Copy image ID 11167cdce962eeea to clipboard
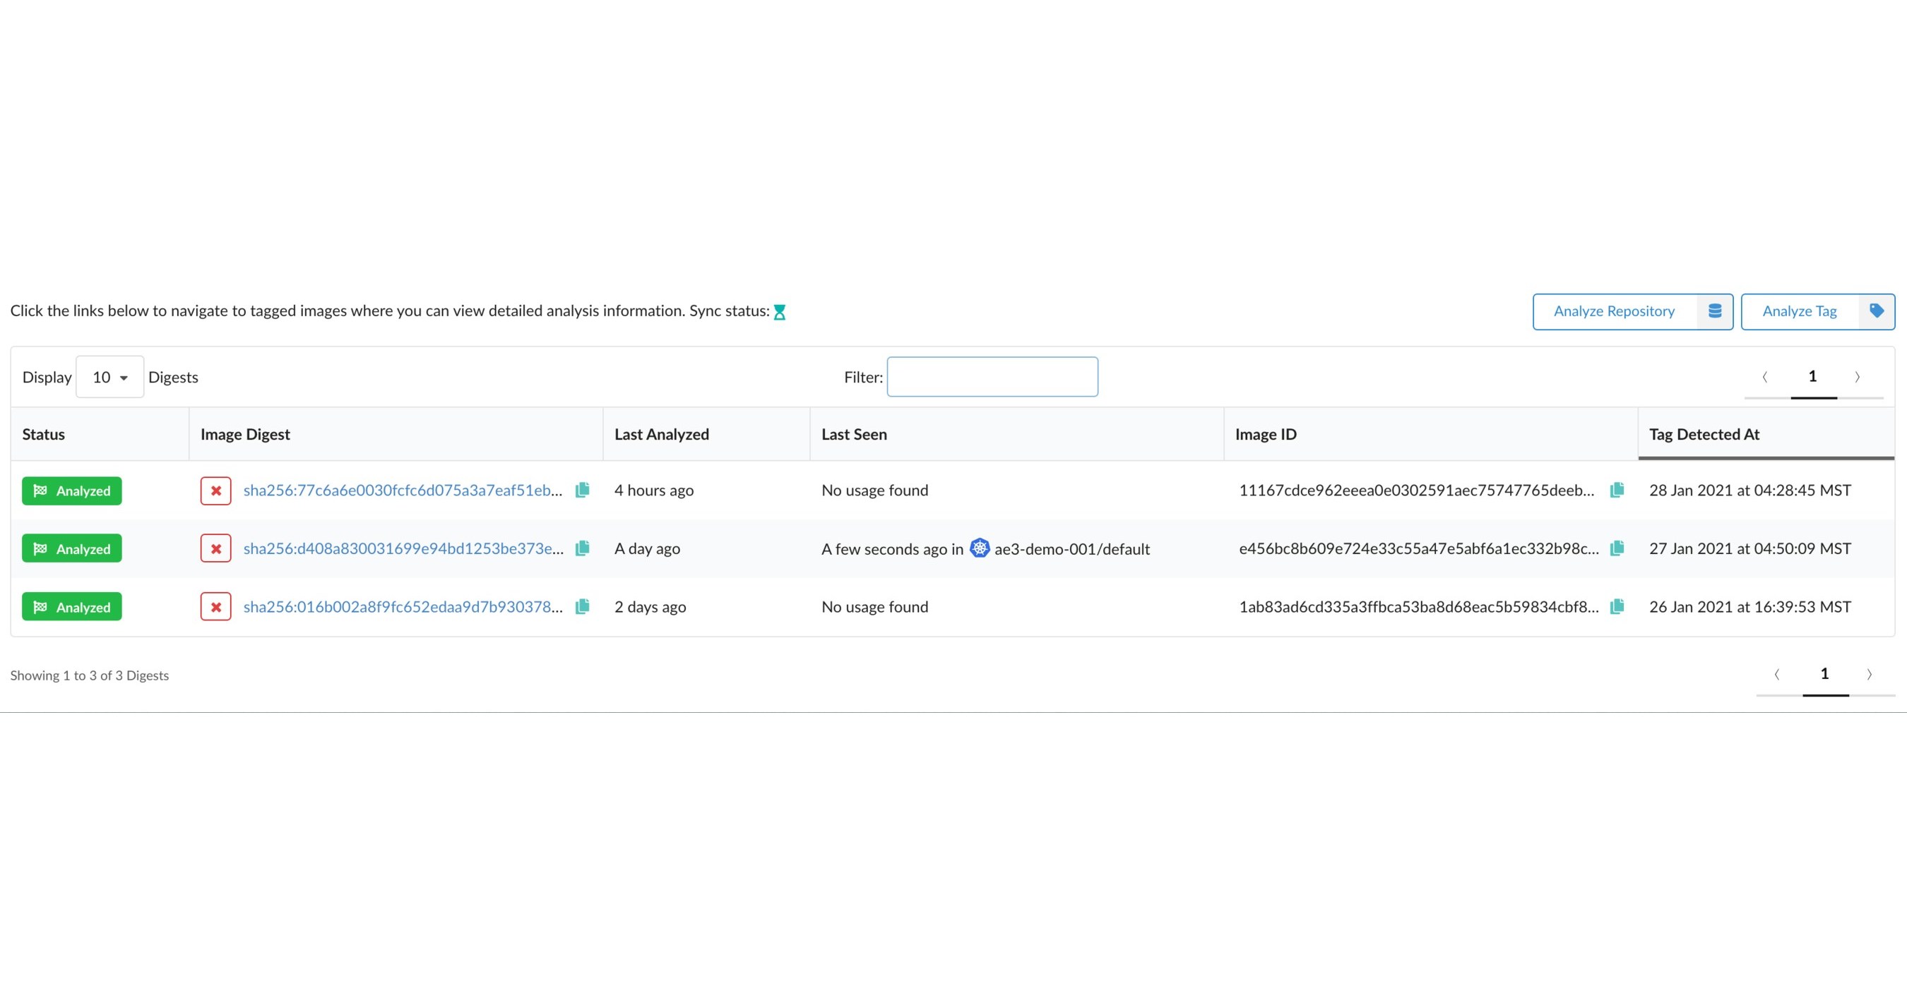 pos(1617,490)
